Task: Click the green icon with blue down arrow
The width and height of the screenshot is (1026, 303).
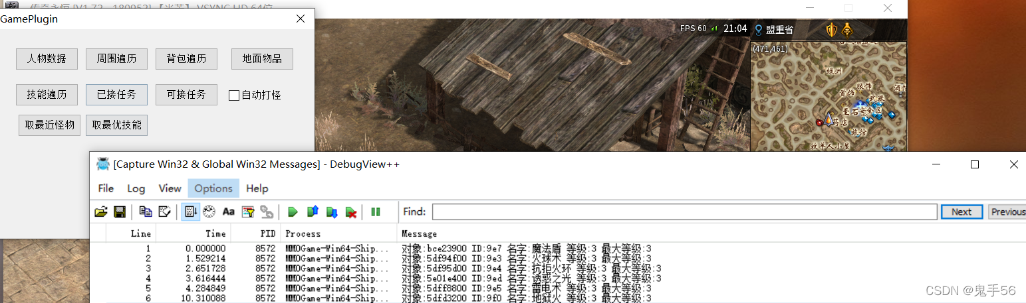Action: (x=332, y=212)
